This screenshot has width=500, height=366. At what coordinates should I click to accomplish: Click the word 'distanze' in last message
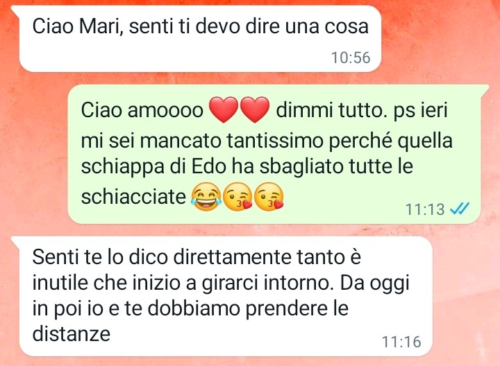pyautogui.click(x=72, y=333)
